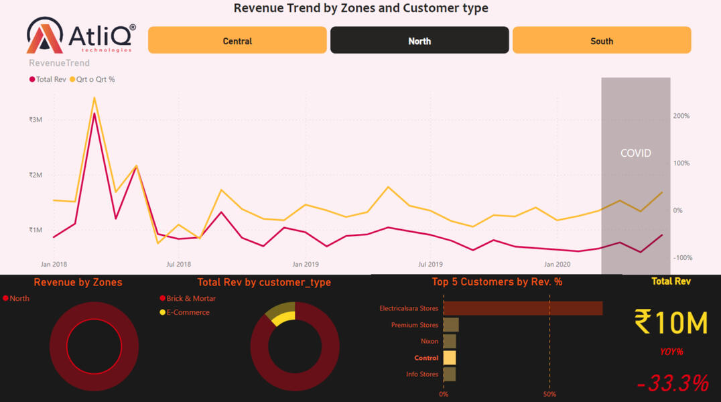Image resolution: width=721 pixels, height=402 pixels.
Task: Click the Nixon customer bar
Action: [450, 342]
